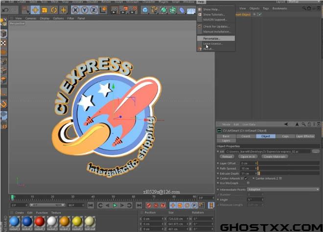
Task: Open the spline pen tools icon
Action: click(154, 10)
